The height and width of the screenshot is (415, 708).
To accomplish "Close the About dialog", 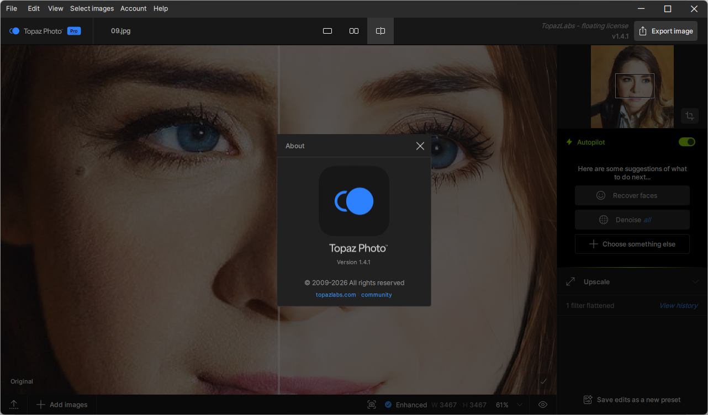I will 420,146.
